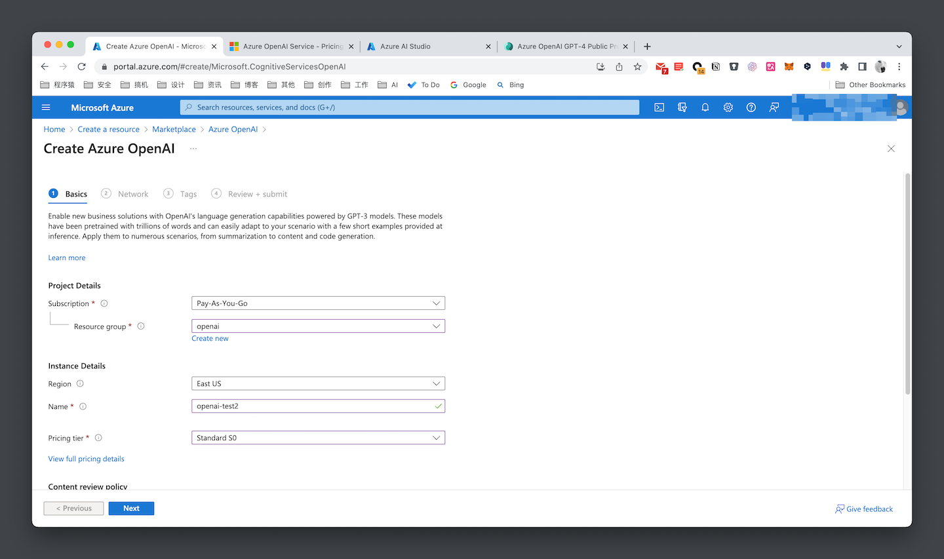This screenshot has height=559, width=944.
Task: Click info icon next to Subscription
Action: click(x=104, y=303)
